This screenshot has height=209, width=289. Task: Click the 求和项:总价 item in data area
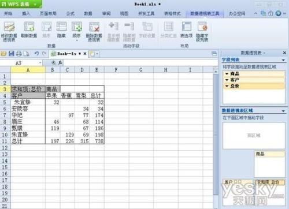(x=269, y=182)
